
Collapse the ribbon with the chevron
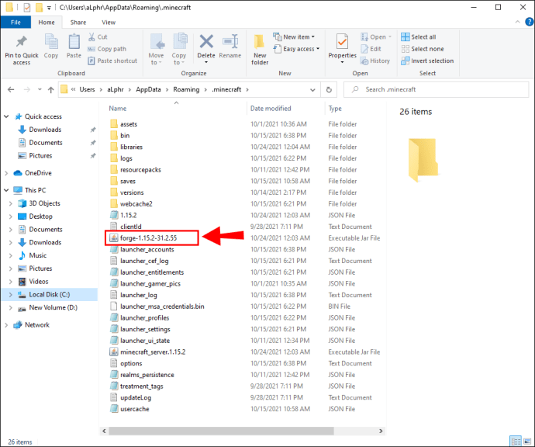tap(518, 22)
